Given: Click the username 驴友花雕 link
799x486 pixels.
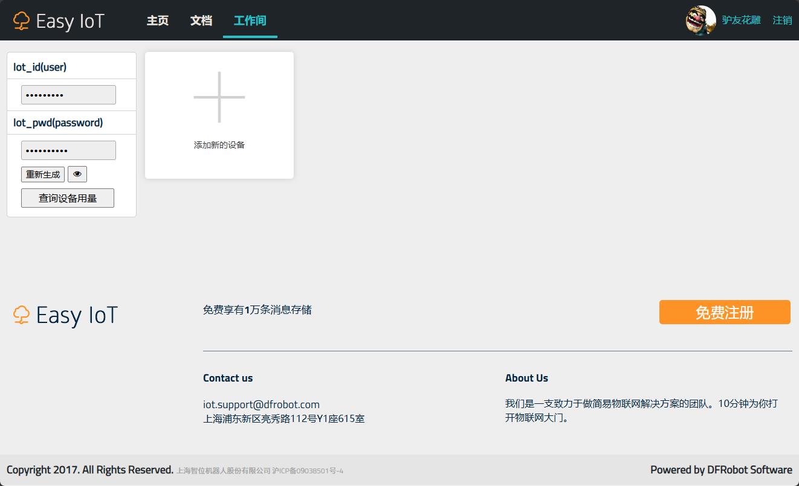Looking at the screenshot, I should [742, 21].
